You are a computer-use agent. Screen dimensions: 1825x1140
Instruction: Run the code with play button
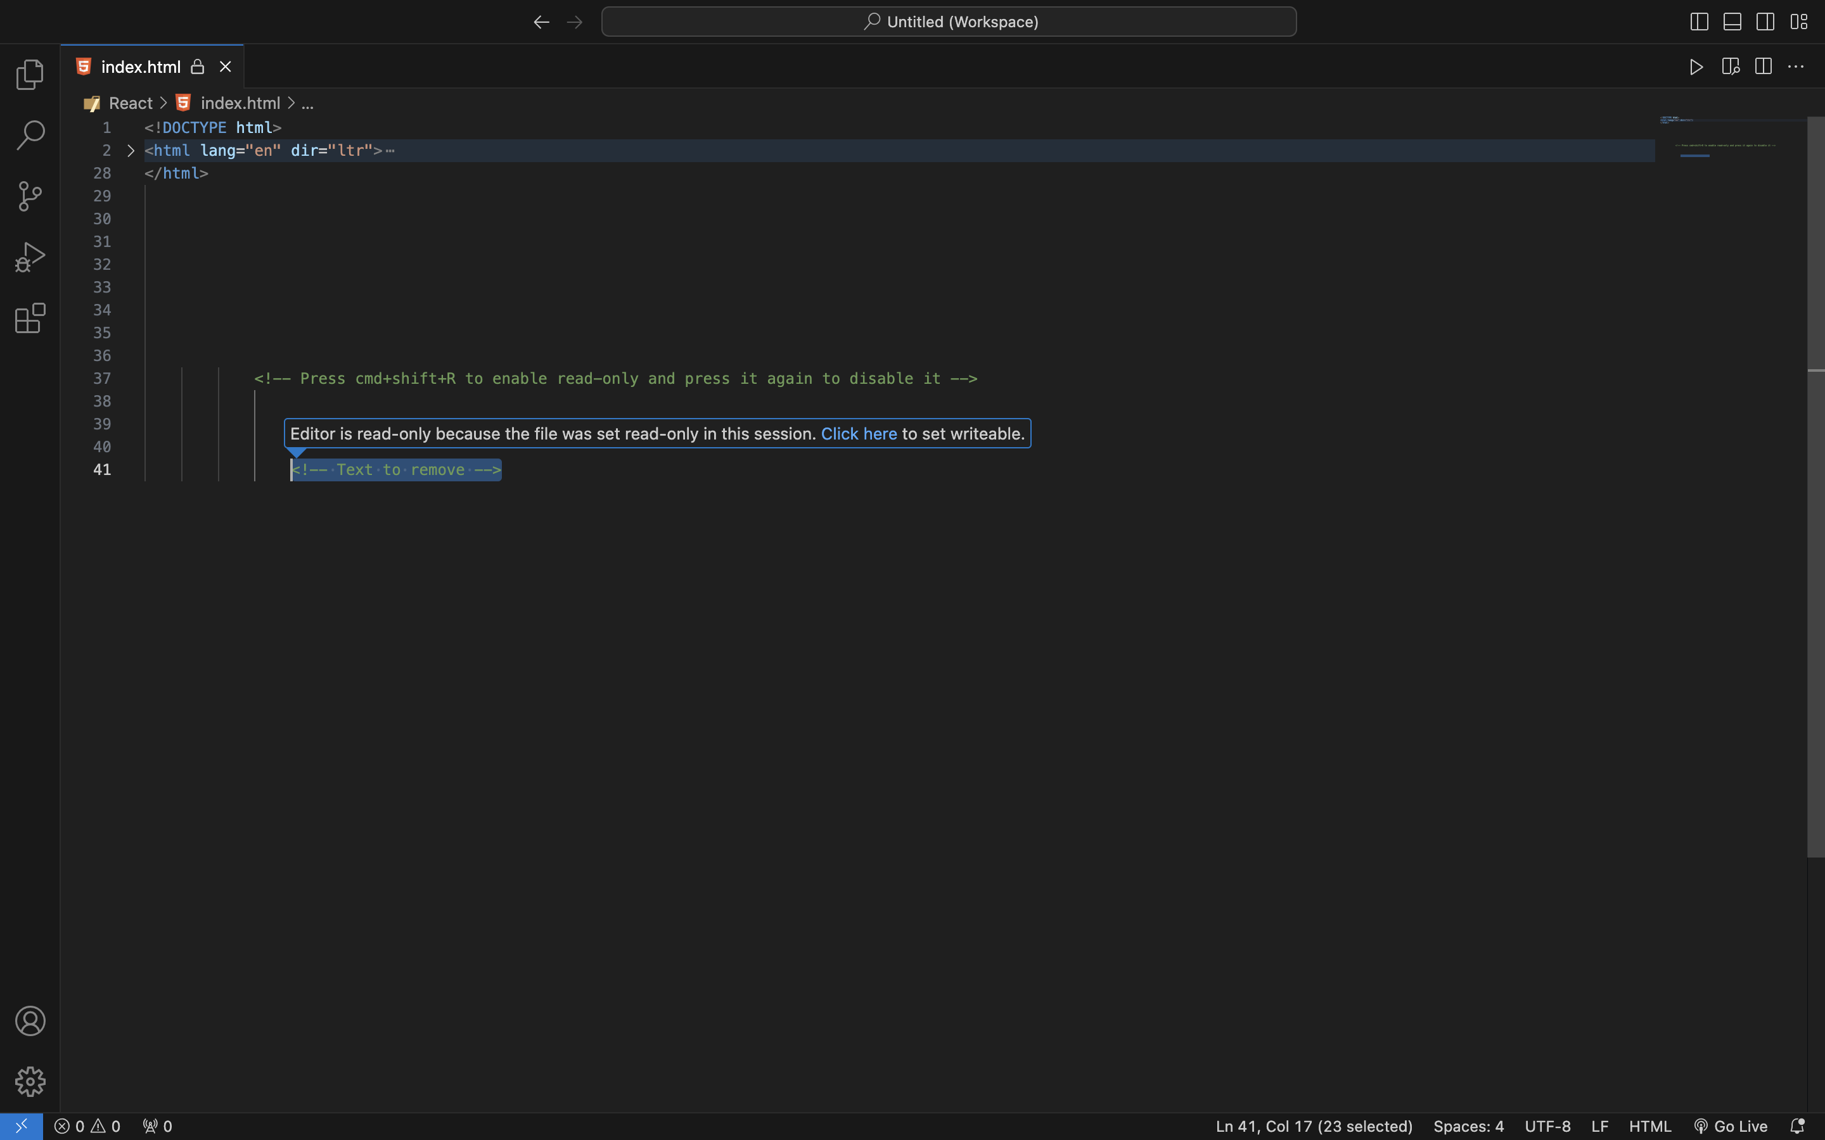(1697, 67)
